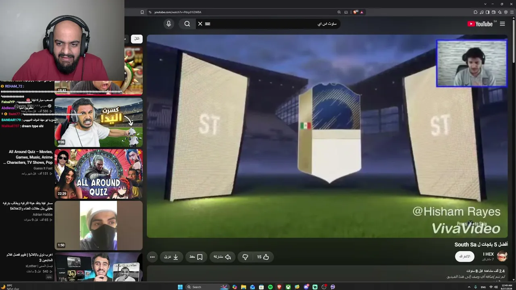The width and height of the screenshot is (516, 290).
Task: Clear the YouTube search query
Action: (200, 24)
